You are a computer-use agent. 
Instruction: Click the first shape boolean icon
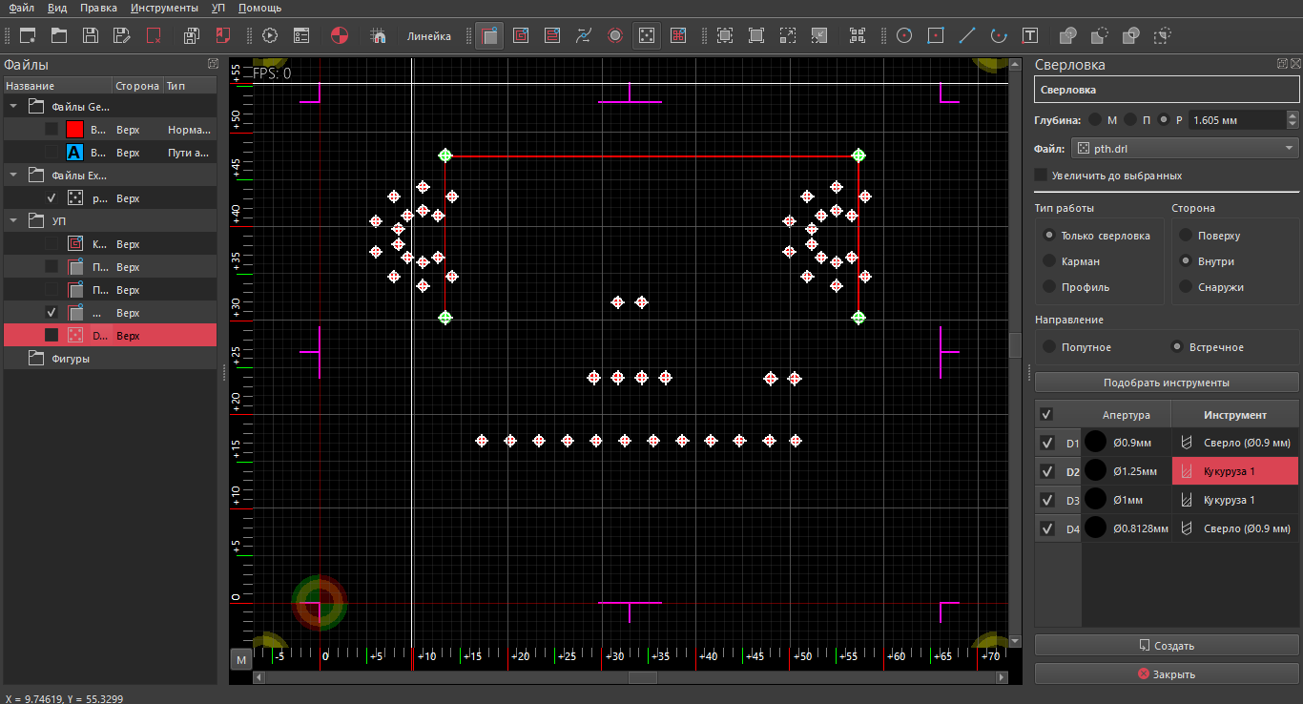coord(1068,35)
